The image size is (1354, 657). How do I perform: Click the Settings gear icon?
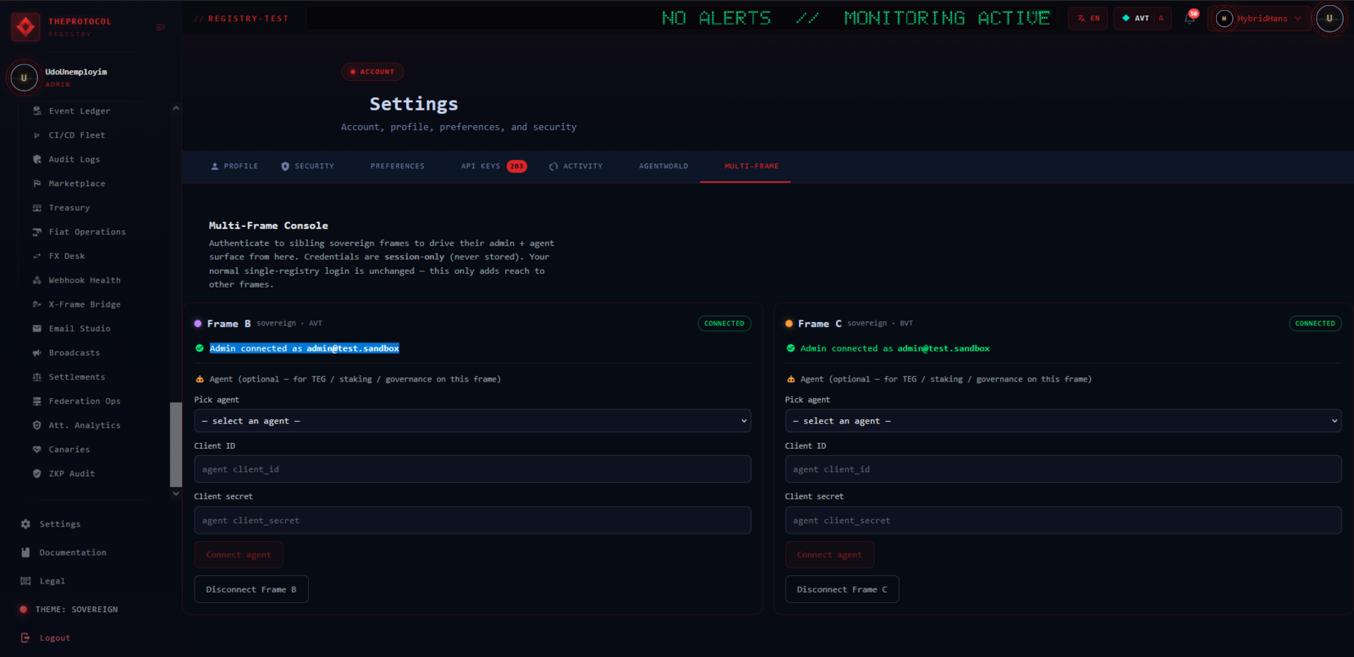tap(25, 524)
